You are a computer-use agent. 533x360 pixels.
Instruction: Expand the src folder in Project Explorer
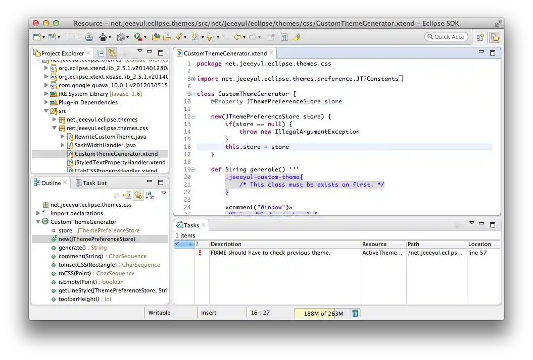(46, 111)
